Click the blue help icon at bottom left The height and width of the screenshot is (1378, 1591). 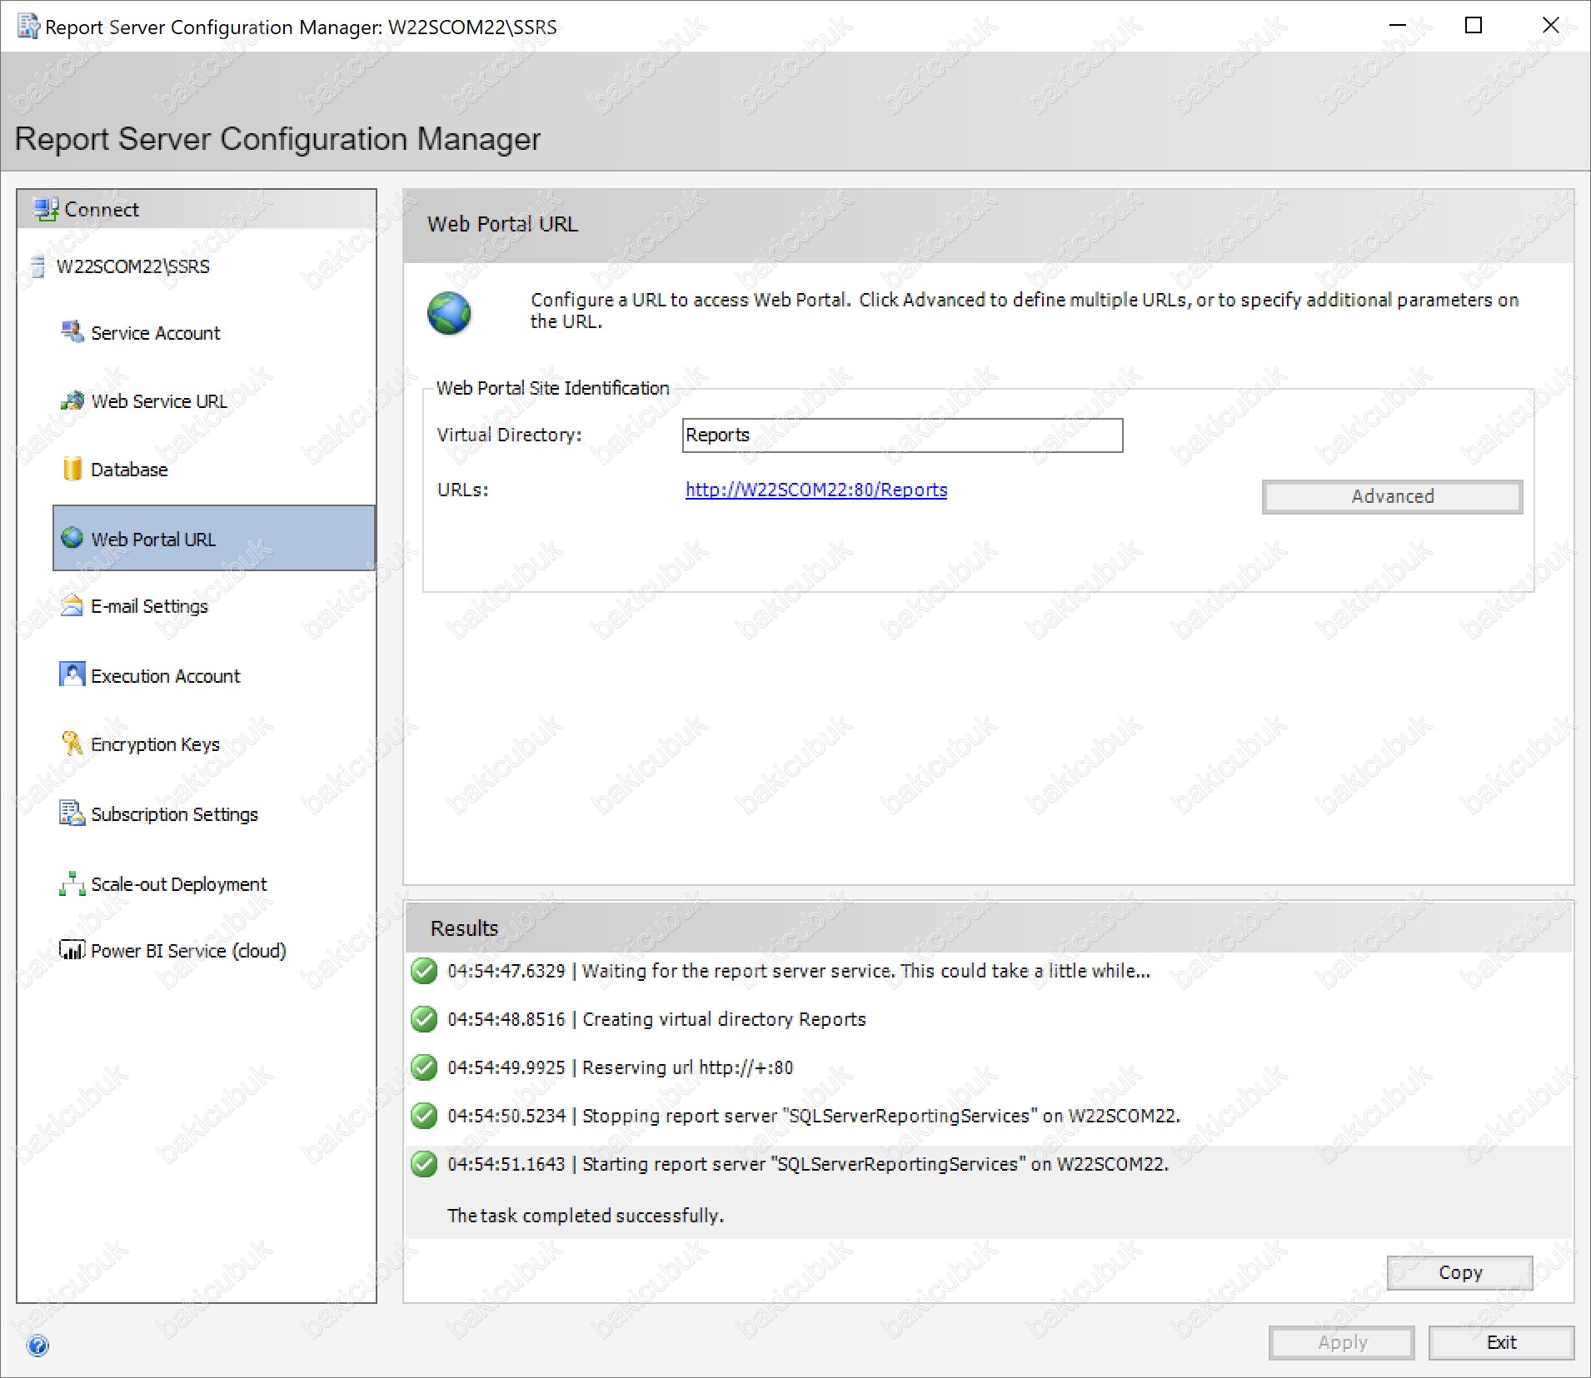click(38, 1346)
